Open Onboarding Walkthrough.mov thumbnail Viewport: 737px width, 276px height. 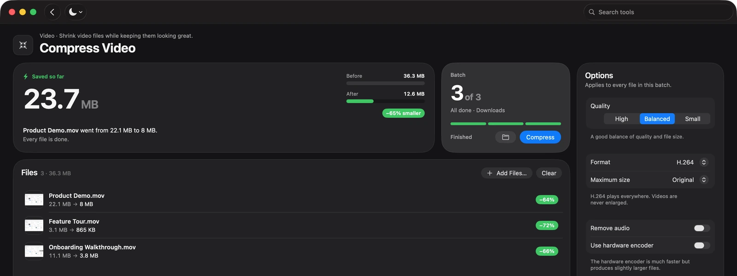34,251
